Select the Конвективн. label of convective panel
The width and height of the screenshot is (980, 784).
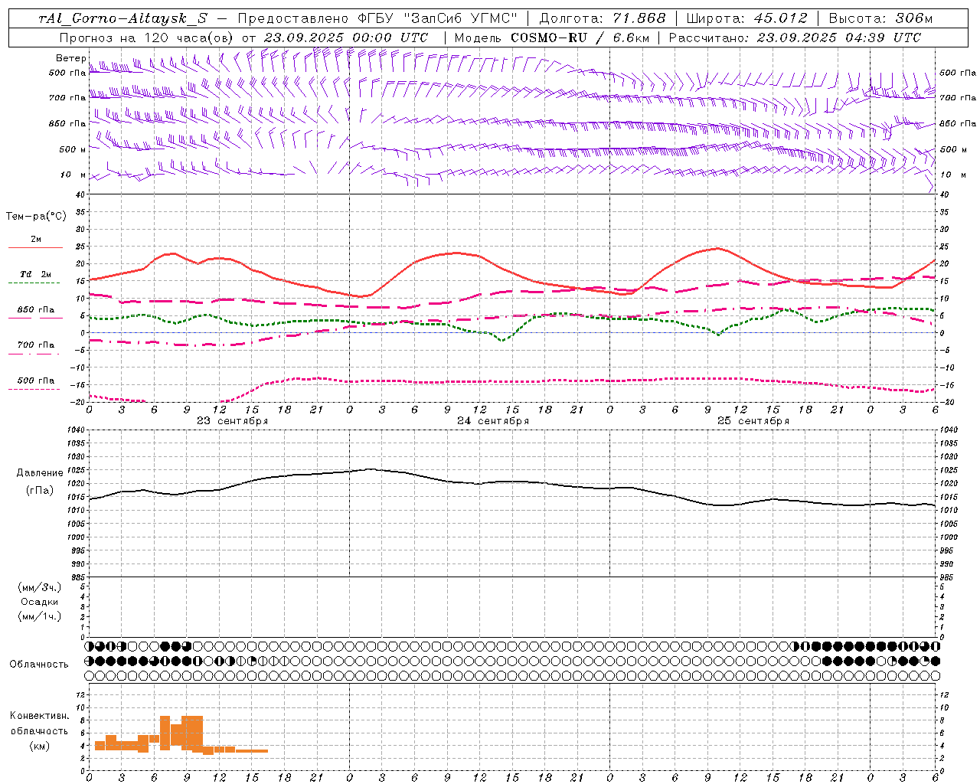point(39,715)
